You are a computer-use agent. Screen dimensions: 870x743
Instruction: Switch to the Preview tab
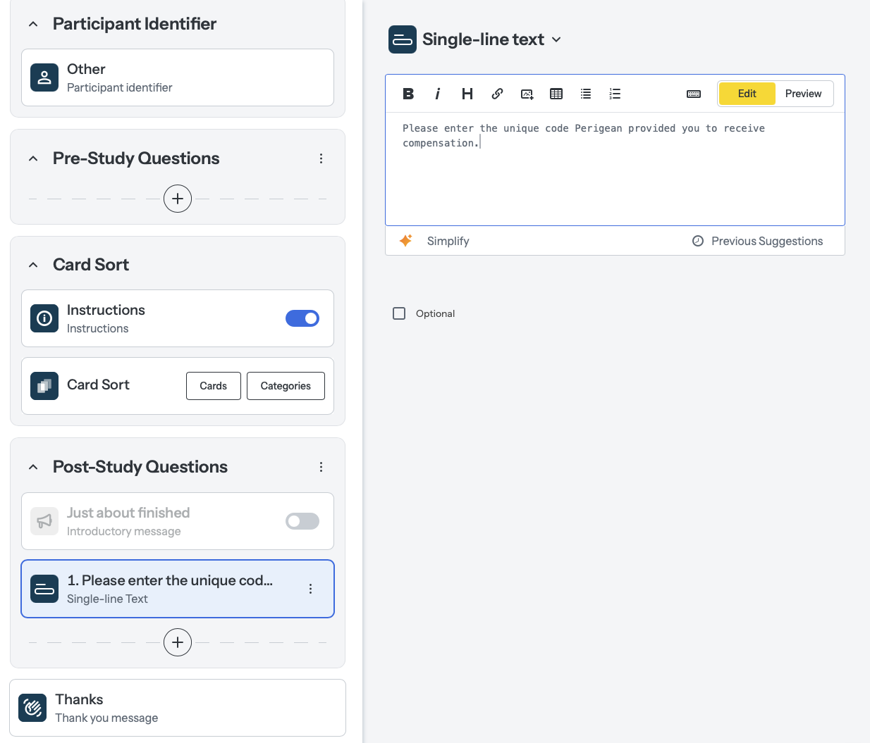803,93
